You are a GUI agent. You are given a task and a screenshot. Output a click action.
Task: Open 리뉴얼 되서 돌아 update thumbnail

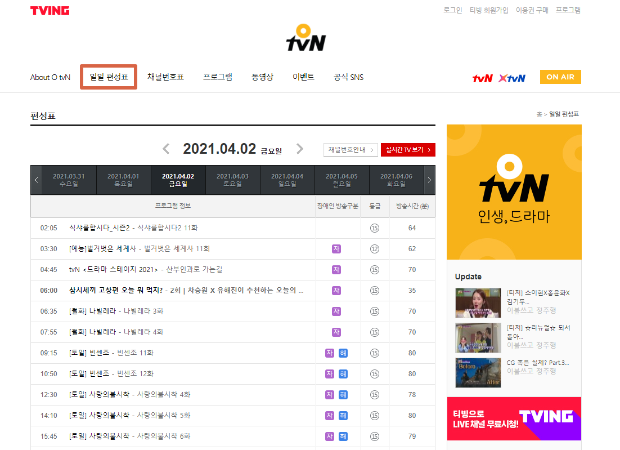coord(478,337)
